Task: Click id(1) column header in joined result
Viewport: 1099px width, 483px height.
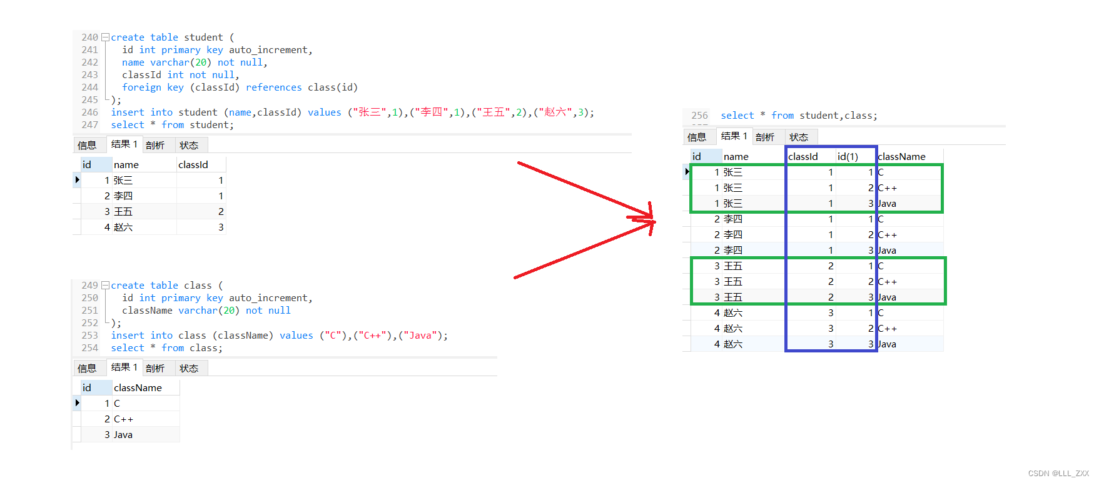Action: [x=855, y=156]
